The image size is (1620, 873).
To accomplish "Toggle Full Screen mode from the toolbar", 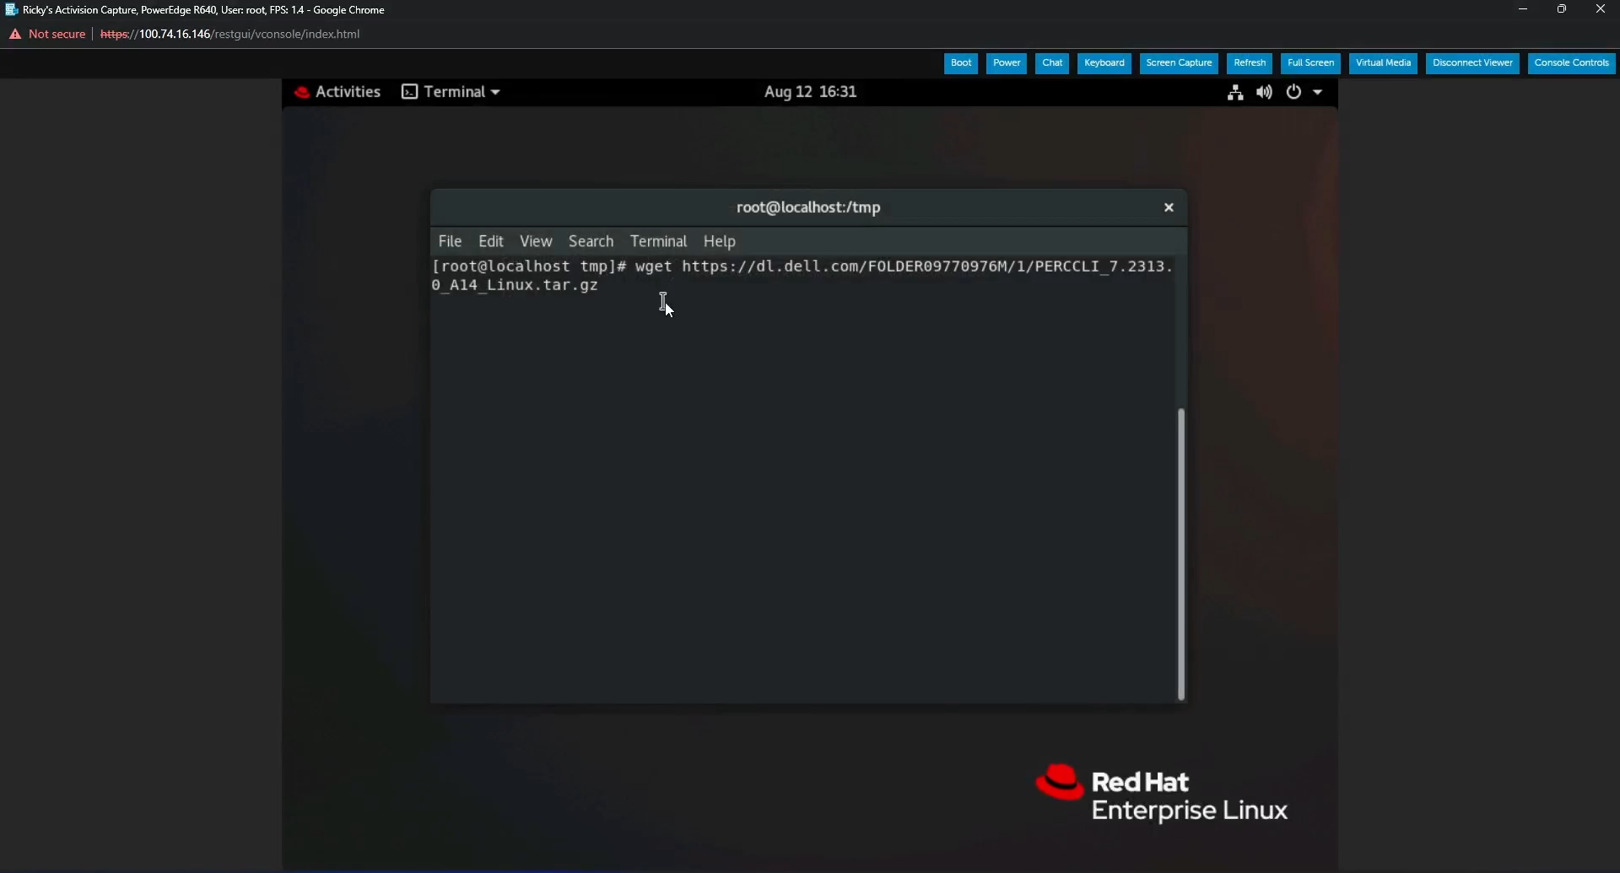I will [x=1309, y=62].
